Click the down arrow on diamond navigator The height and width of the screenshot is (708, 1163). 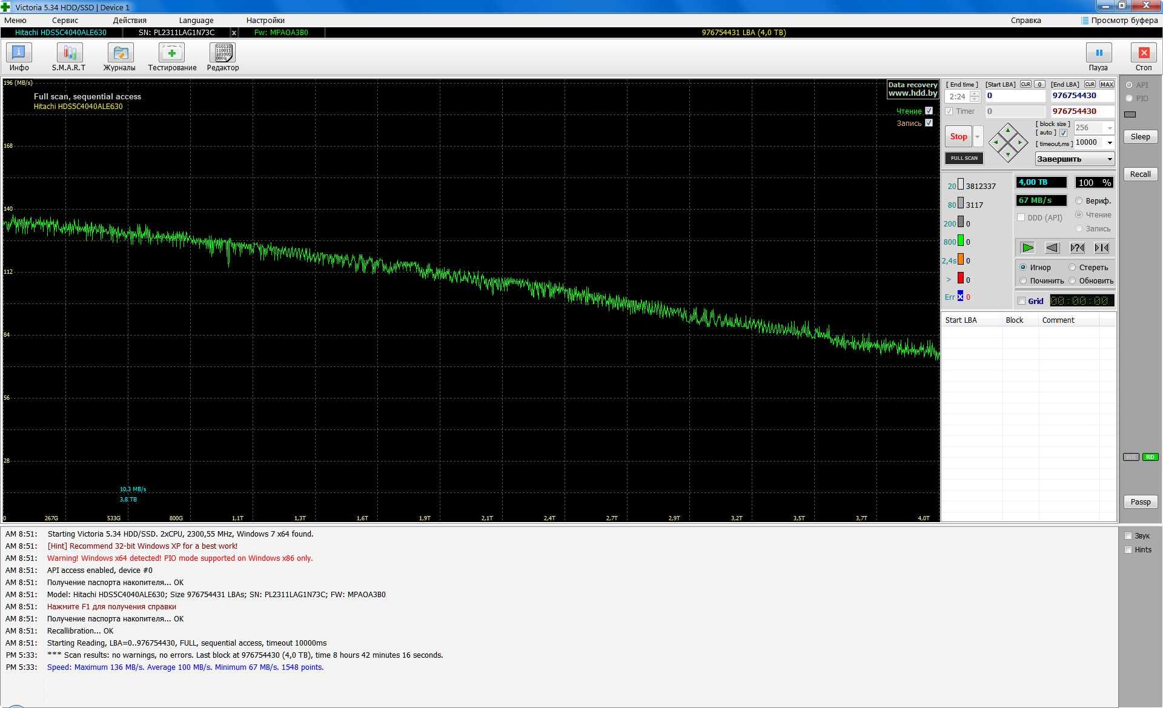pos(1008,156)
